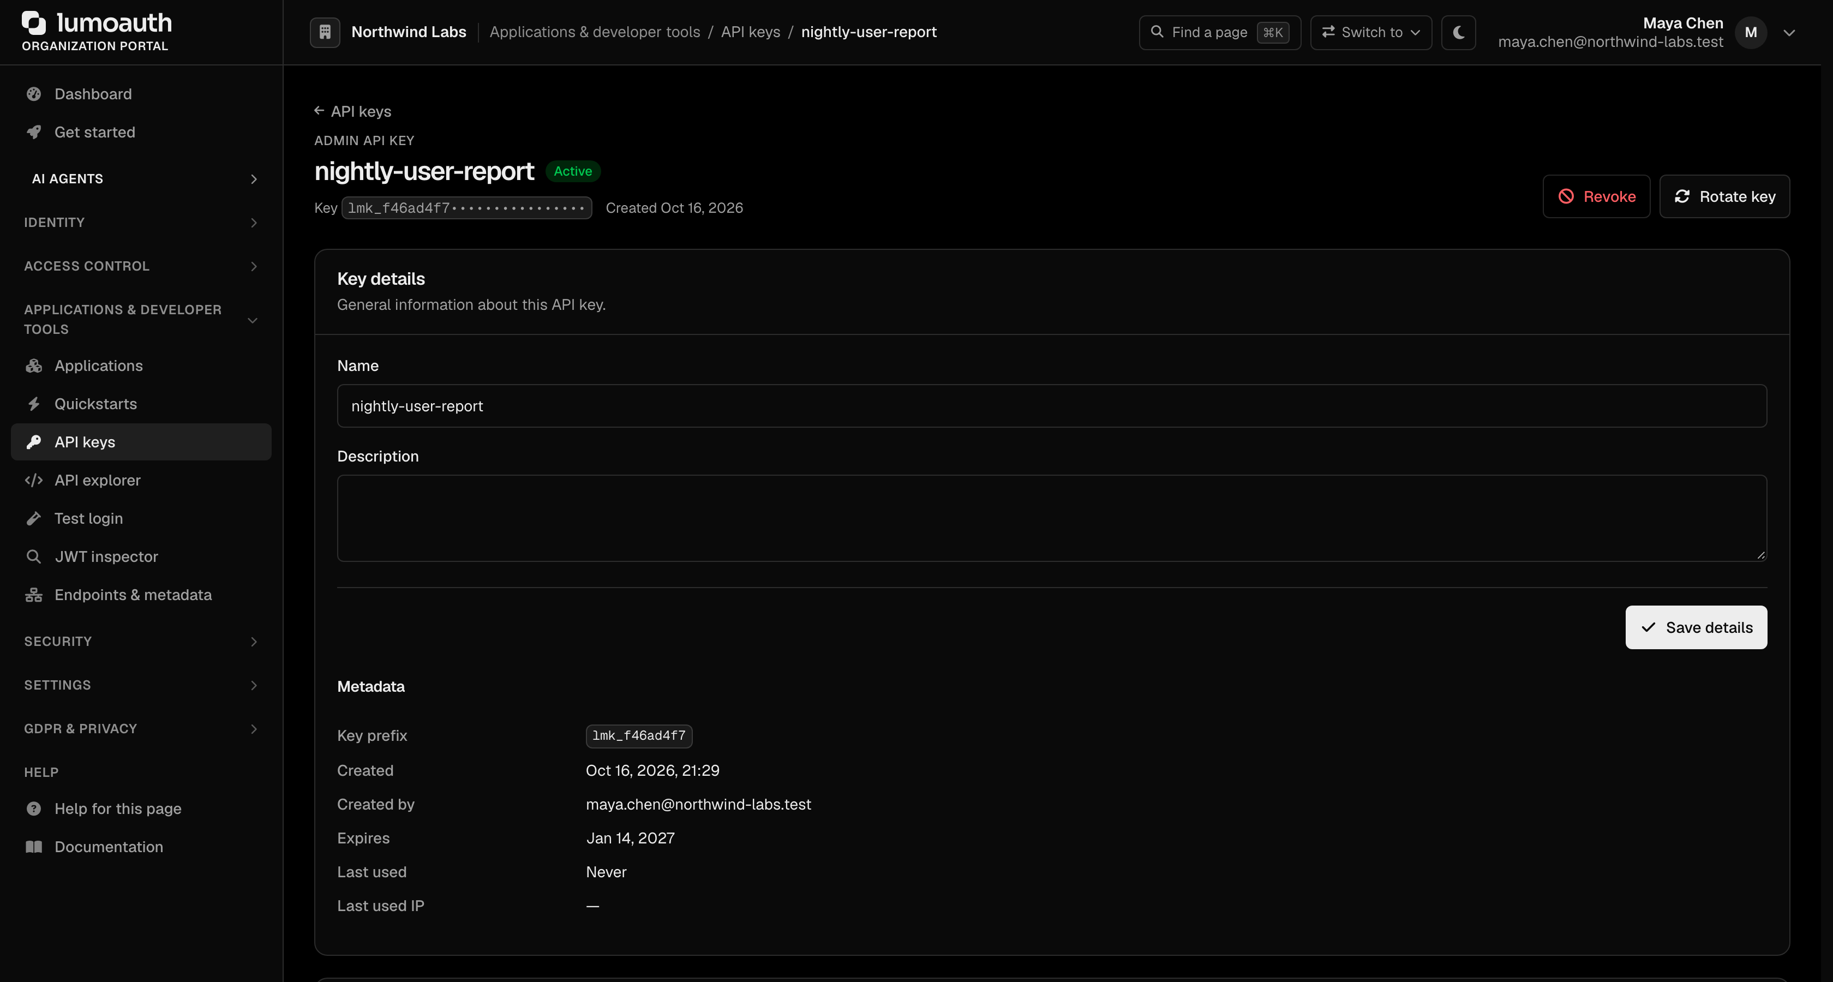Click the JWT inspector magnifier icon
1833x982 pixels.
[x=33, y=556]
